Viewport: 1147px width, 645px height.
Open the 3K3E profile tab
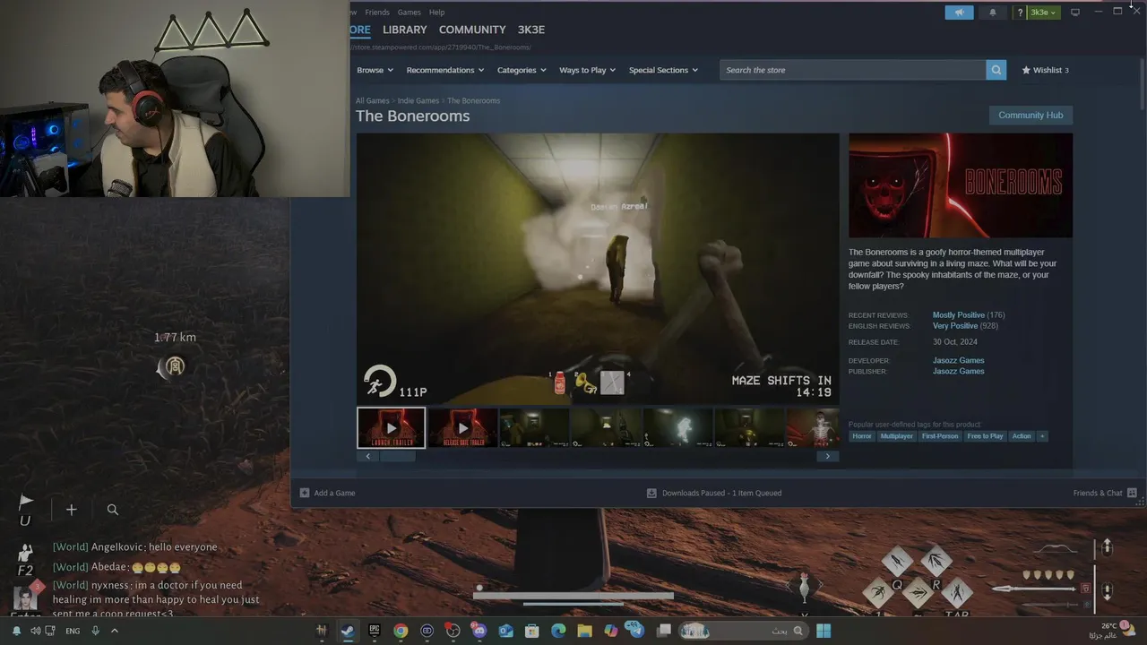tap(530, 30)
